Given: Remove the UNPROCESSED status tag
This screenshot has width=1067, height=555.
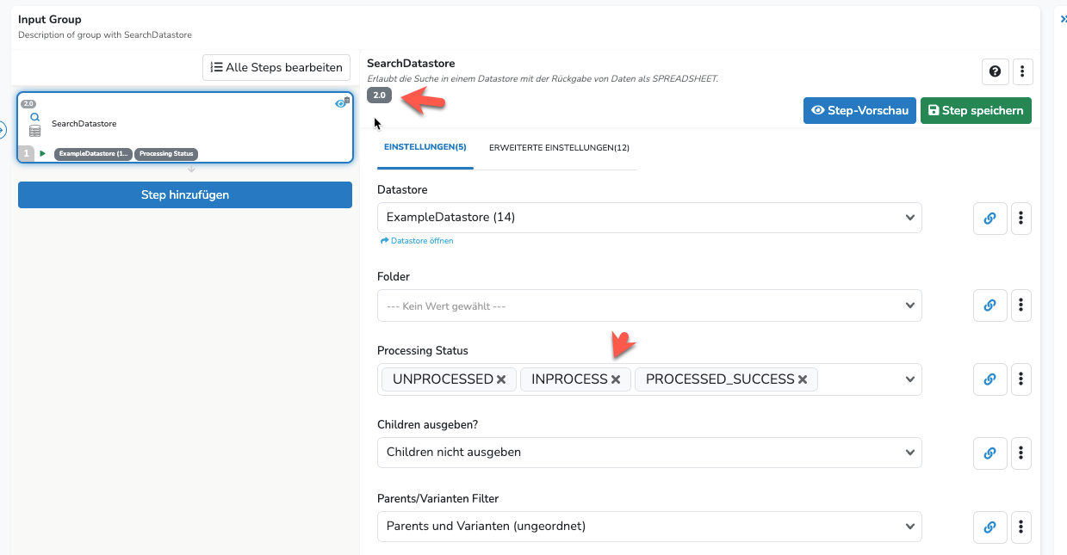Looking at the screenshot, I should [x=501, y=379].
